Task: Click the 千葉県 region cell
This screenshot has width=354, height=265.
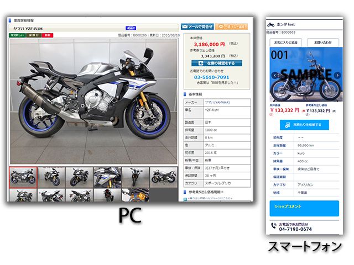Action: pyautogui.click(x=316, y=193)
